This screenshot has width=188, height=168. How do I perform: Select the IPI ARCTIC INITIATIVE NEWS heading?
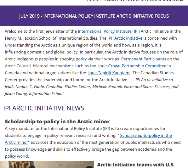pos(44,108)
